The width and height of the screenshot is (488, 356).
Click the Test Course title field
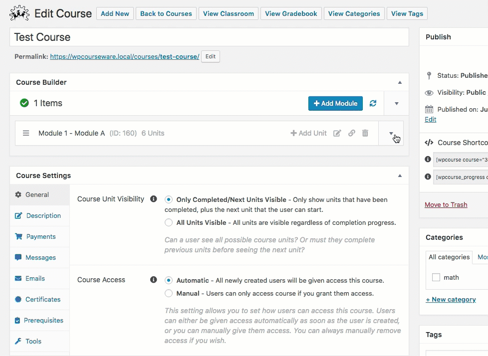tap(209, 37)
